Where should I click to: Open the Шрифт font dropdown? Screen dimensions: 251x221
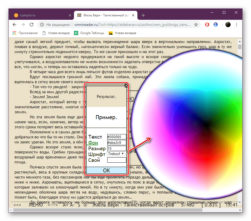[116, 154]
